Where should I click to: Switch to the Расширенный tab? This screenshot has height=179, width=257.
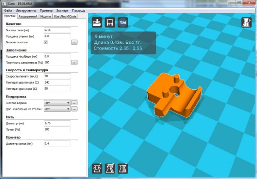point(28,16)
